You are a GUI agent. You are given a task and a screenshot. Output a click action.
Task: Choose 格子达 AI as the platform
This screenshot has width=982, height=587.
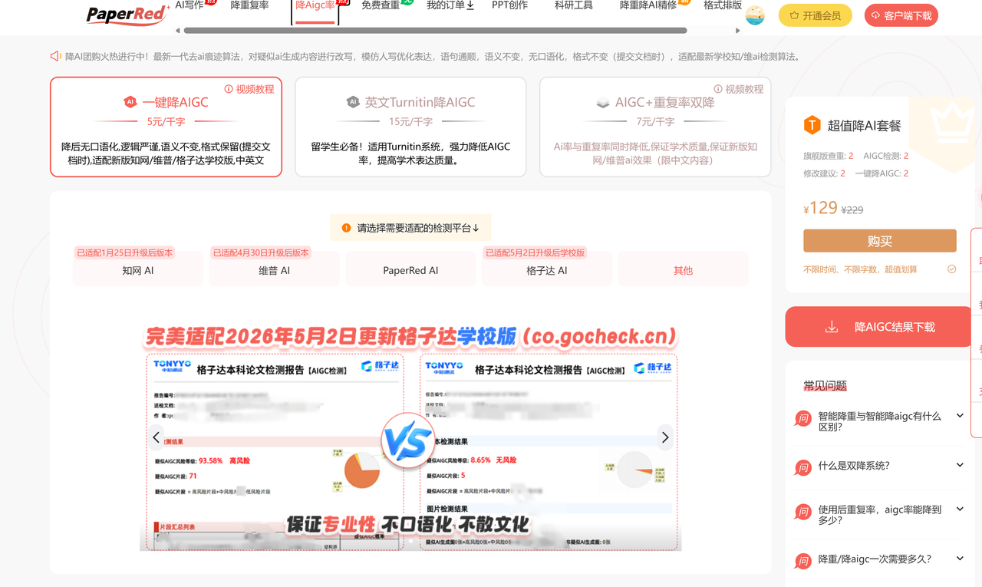point(547,270)
